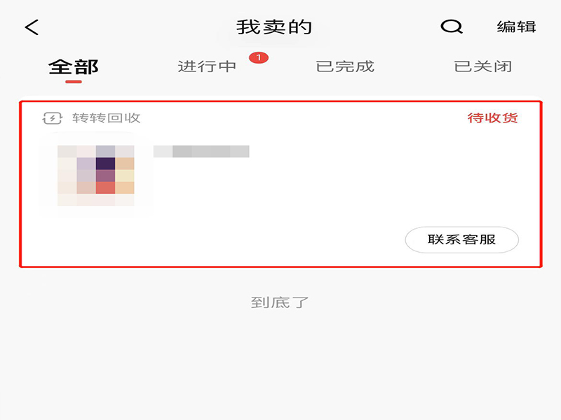The width and height of the screenshot is (561, 420).
Task: Tap the red notification badge showing 1
Action: pos(259,57)
